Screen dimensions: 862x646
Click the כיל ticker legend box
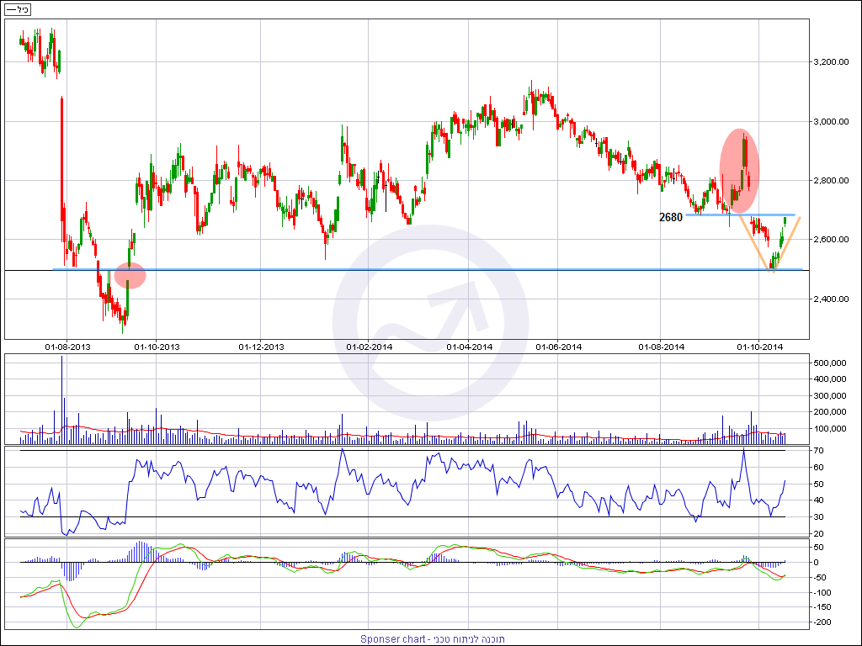pos(17,9)
